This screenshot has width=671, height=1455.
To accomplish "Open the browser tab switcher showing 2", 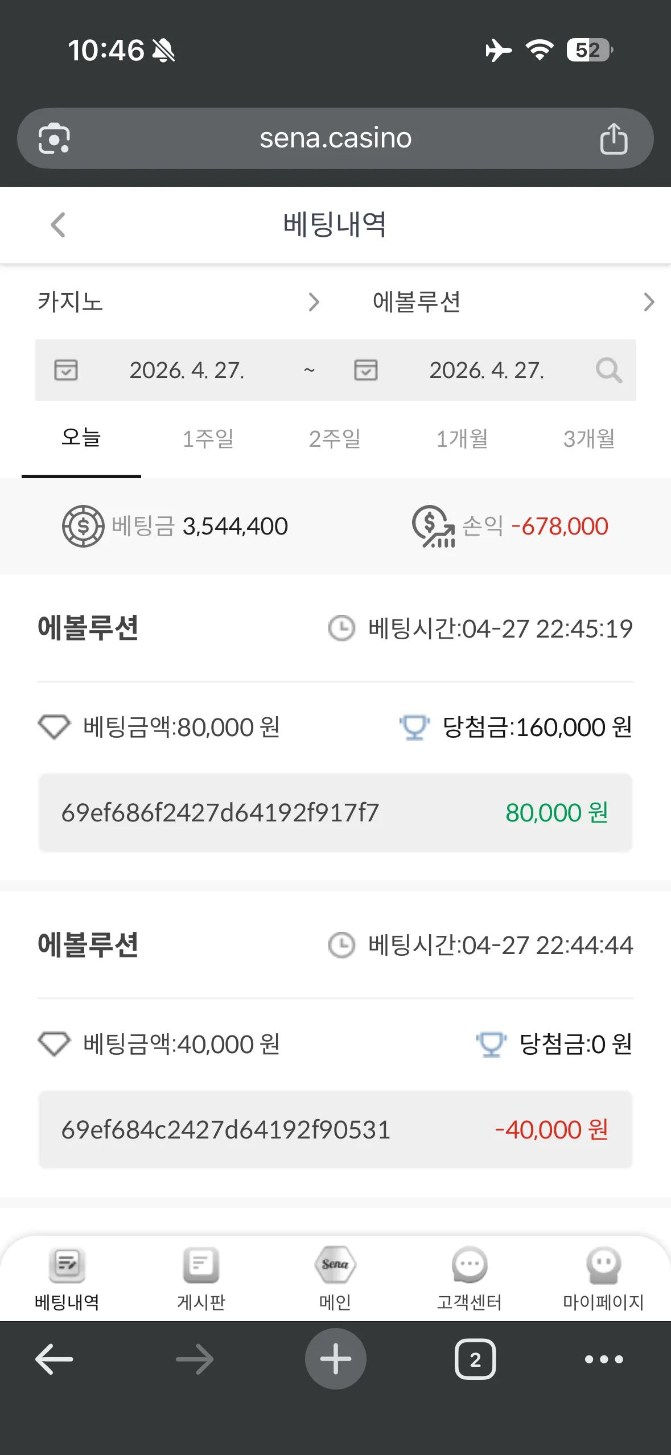I will (475, 1359).
